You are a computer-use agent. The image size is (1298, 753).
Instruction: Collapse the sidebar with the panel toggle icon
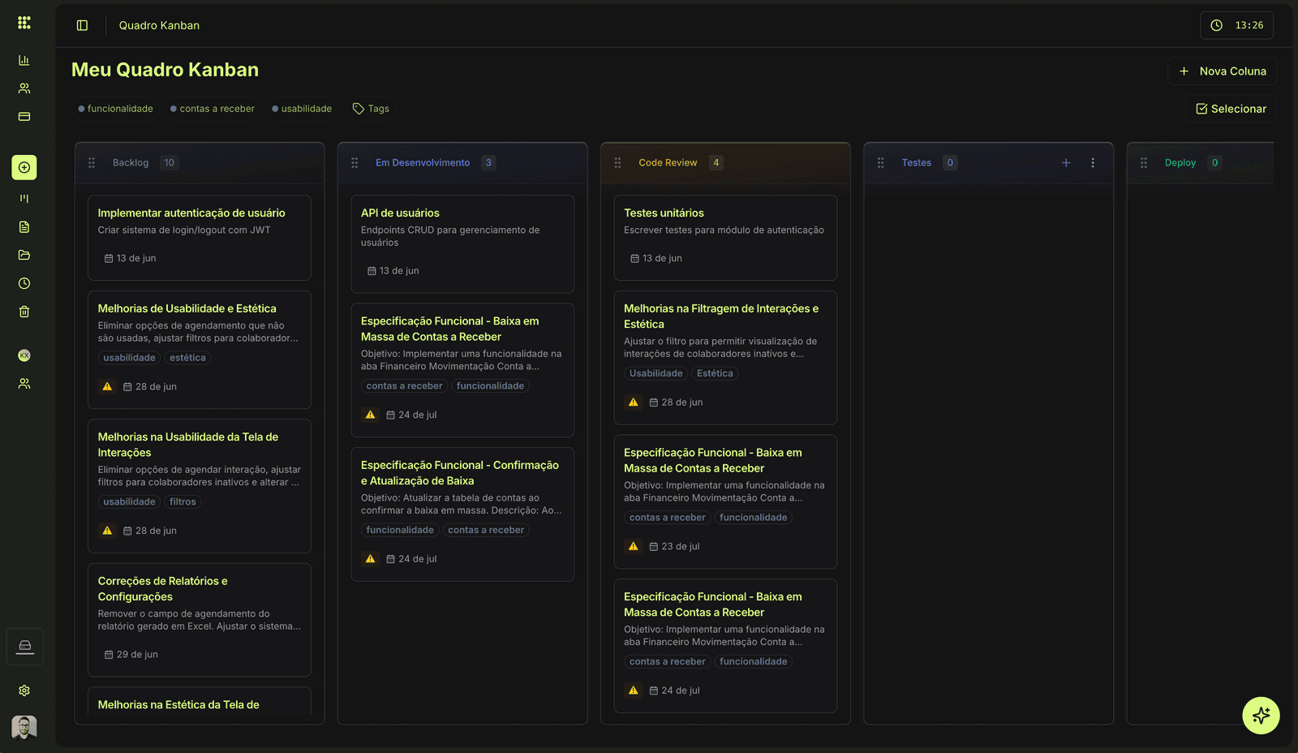tap(81, 25)
